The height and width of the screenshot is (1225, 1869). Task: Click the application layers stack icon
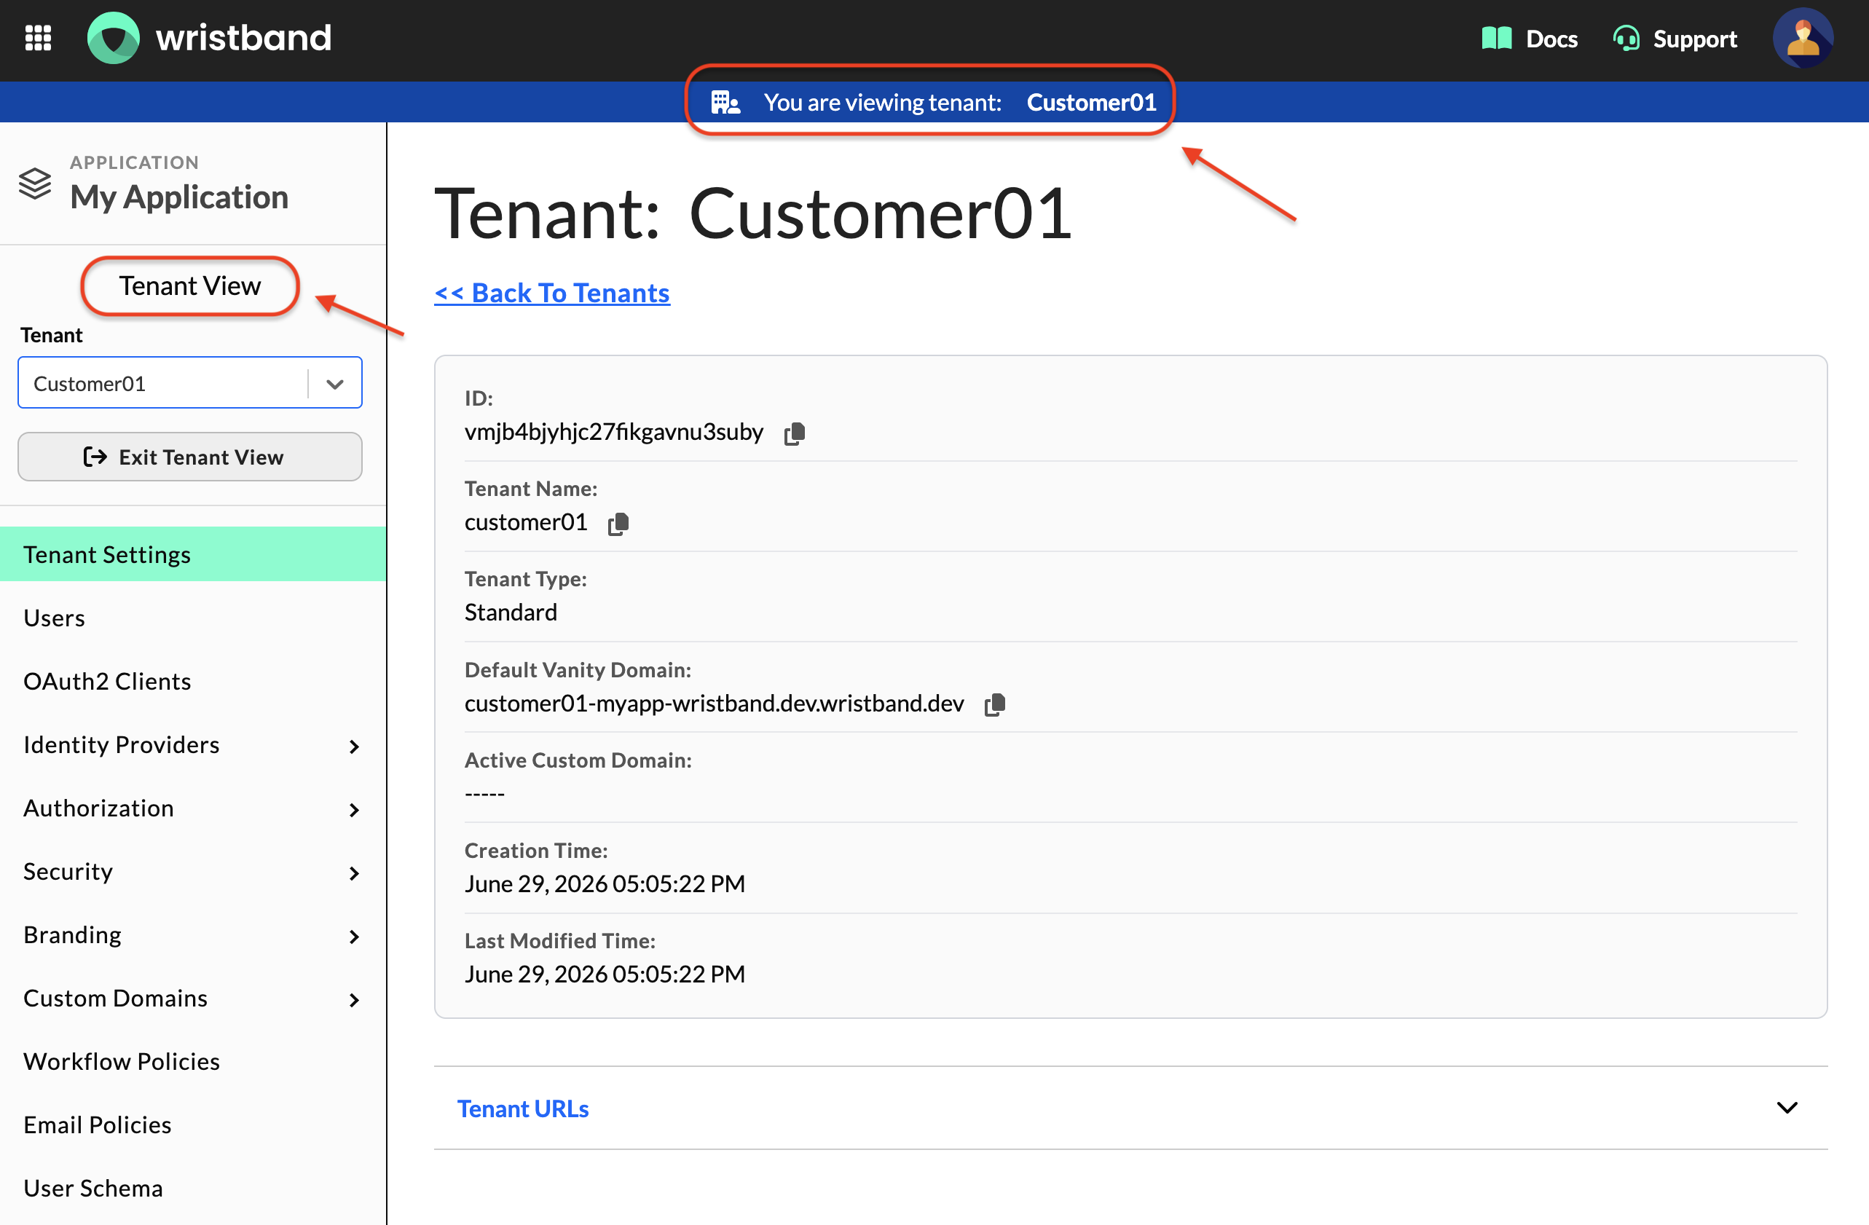(36, 184)
